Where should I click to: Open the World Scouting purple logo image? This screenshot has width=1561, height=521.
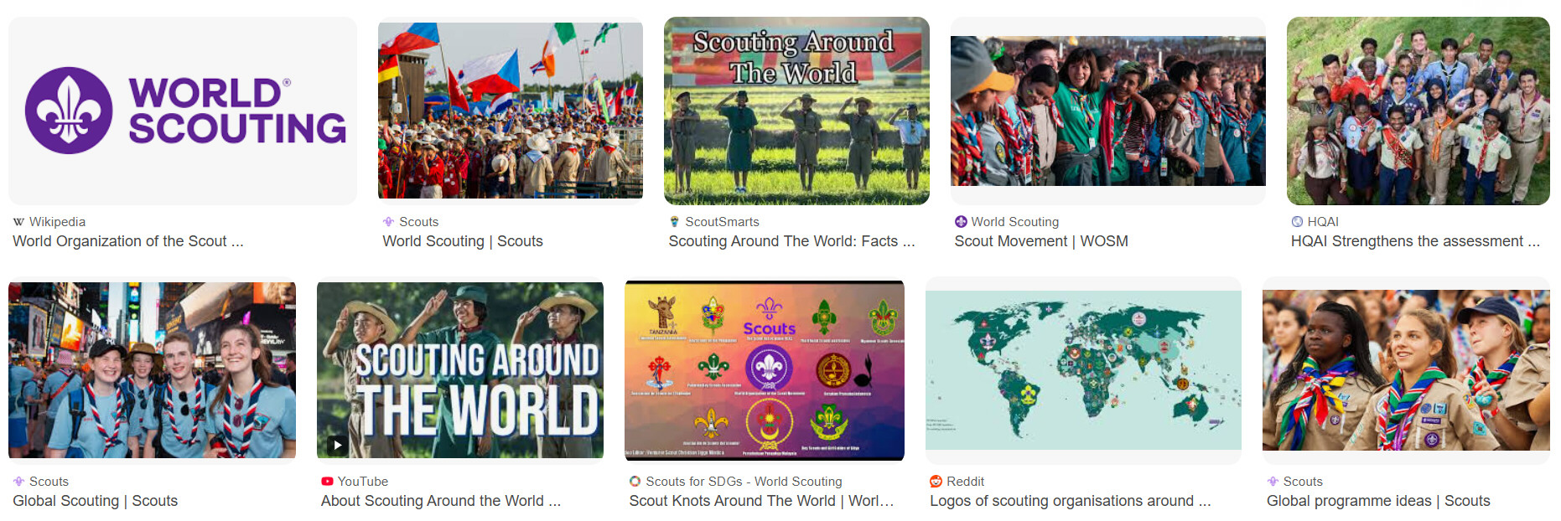pyautogui.click(x=183, y=111)
